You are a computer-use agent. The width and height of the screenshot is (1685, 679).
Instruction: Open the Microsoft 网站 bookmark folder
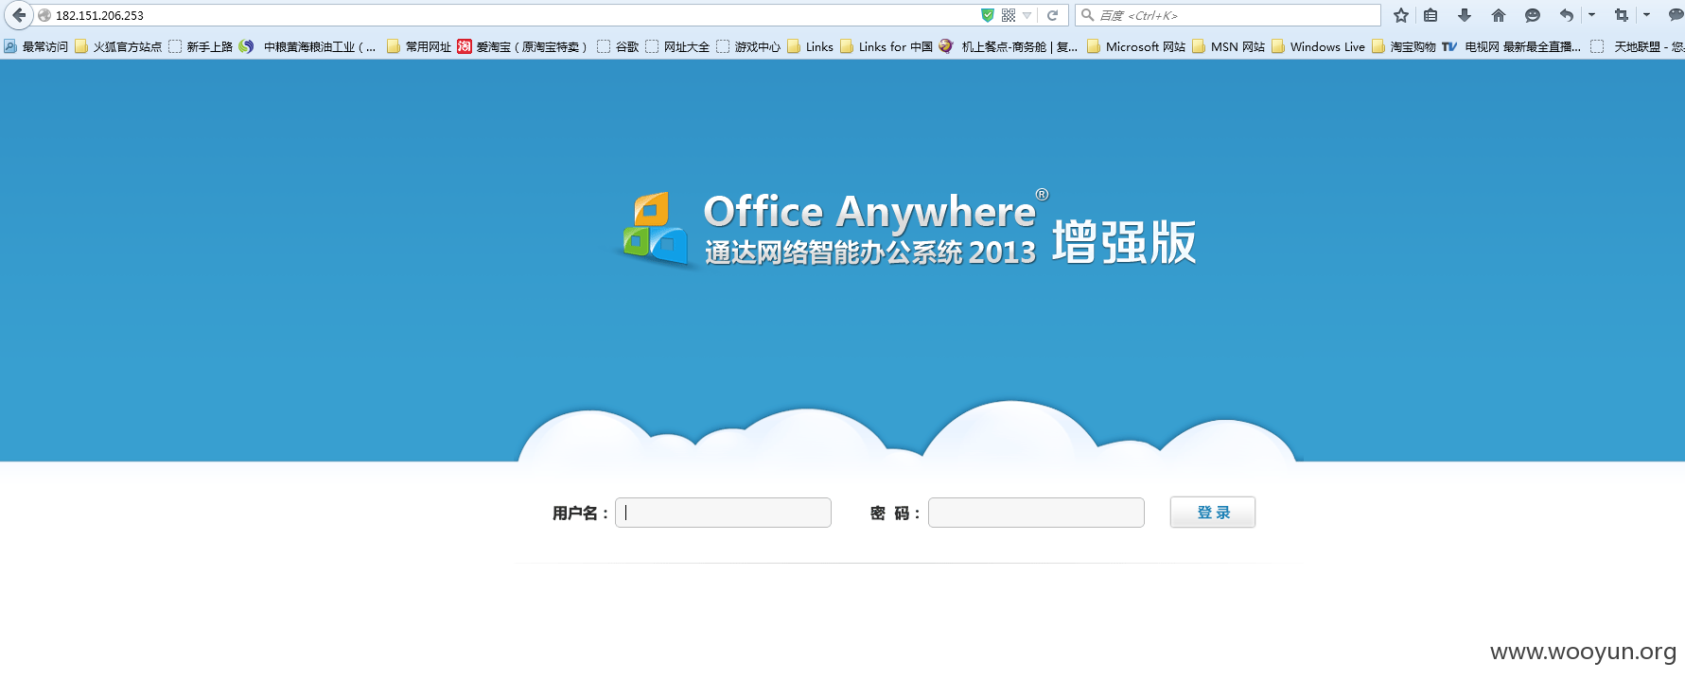(1136, 46)
